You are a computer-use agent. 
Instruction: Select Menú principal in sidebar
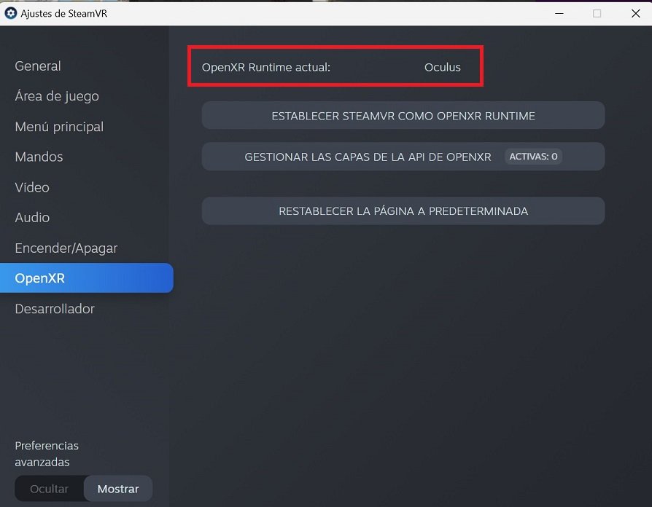59,127
